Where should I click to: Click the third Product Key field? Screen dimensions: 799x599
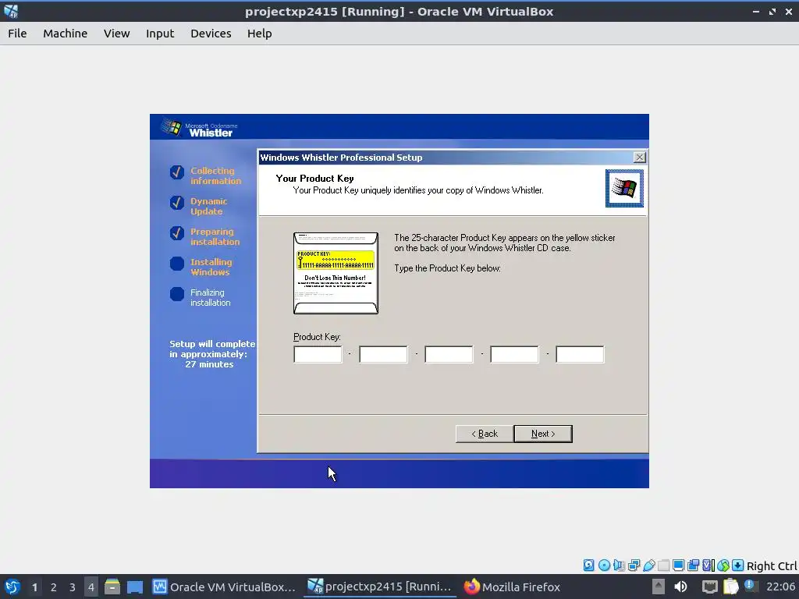(449, 354)
